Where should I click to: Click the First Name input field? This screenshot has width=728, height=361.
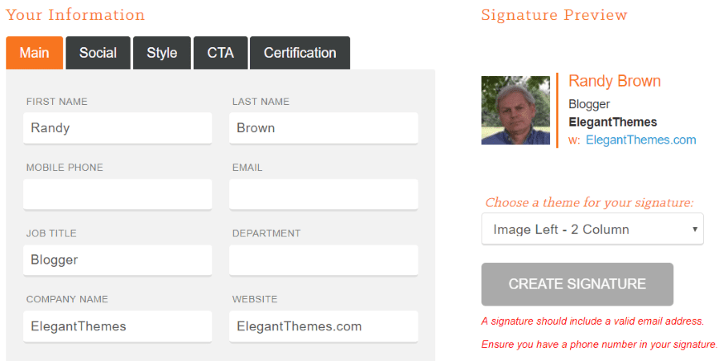click(117, 128)
